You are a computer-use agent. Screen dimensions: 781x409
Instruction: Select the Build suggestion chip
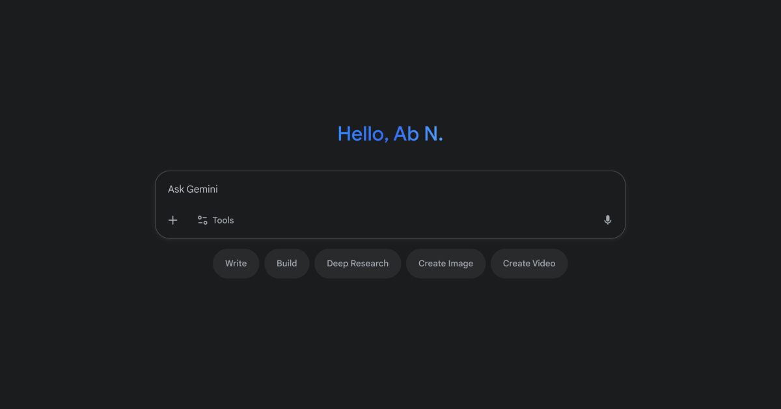point(286,263)
